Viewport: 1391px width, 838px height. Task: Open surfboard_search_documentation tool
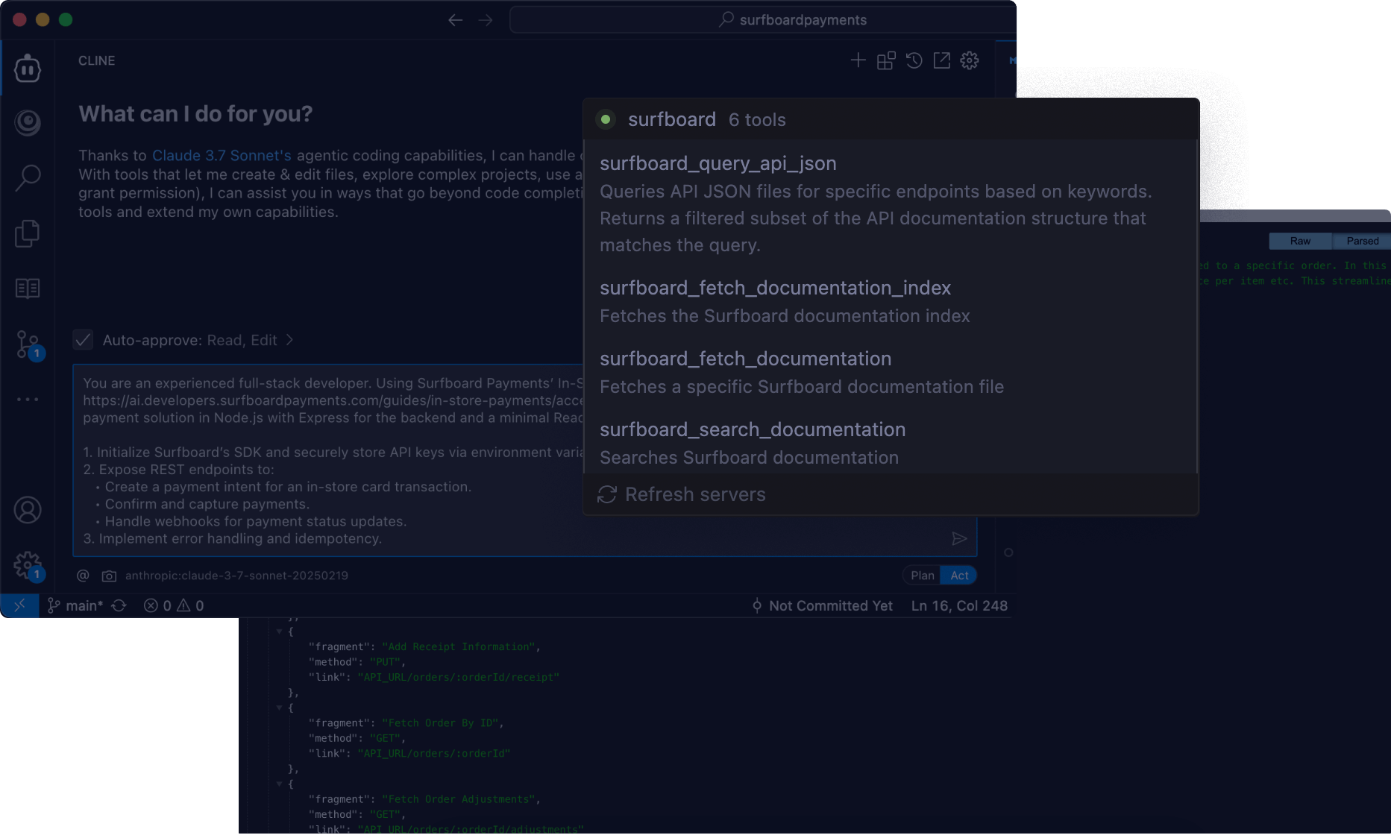click(x=753, y=429)
